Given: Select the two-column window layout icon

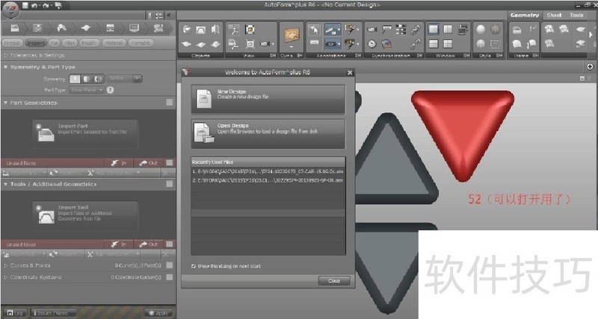Looking at the screenshot, I should tap(448, 29).
